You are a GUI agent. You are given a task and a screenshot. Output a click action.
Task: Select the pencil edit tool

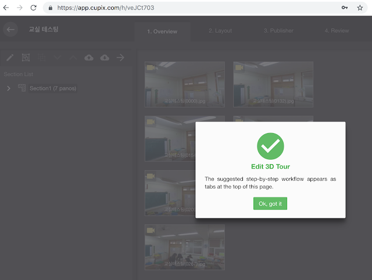[x=10, y=58]
